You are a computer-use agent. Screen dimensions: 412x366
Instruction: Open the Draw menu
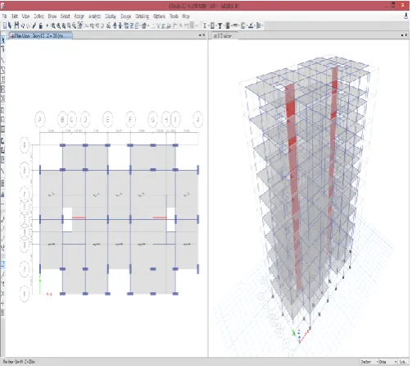52,16
